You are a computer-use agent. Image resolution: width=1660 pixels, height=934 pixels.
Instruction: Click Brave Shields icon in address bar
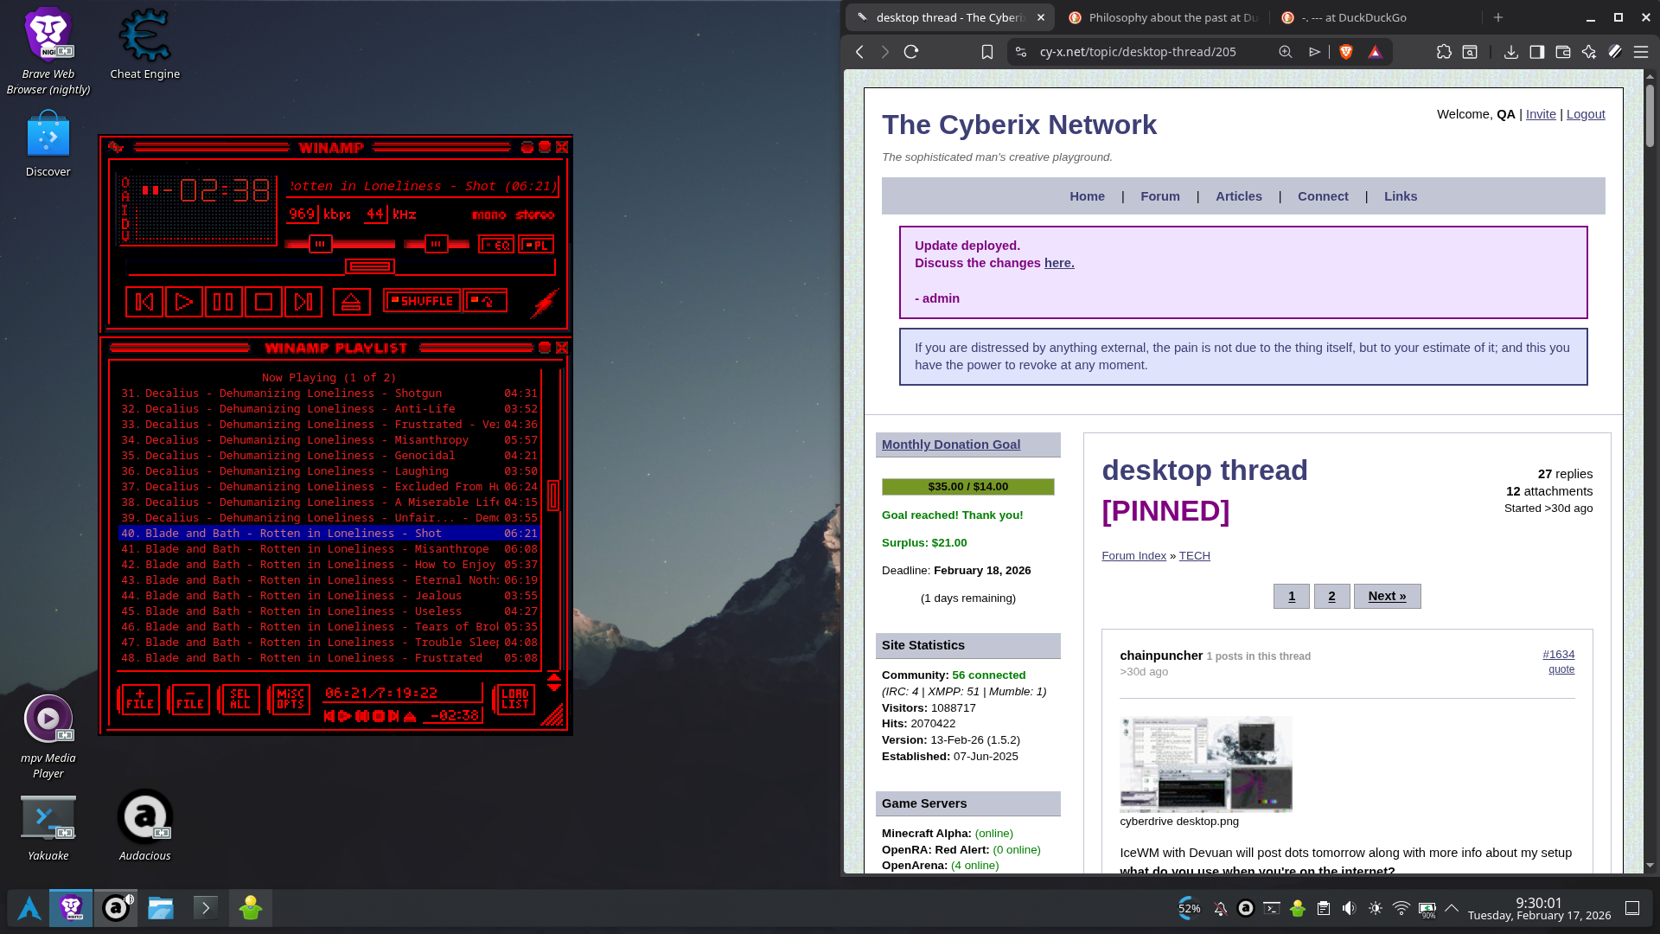tap(1345, 52)
